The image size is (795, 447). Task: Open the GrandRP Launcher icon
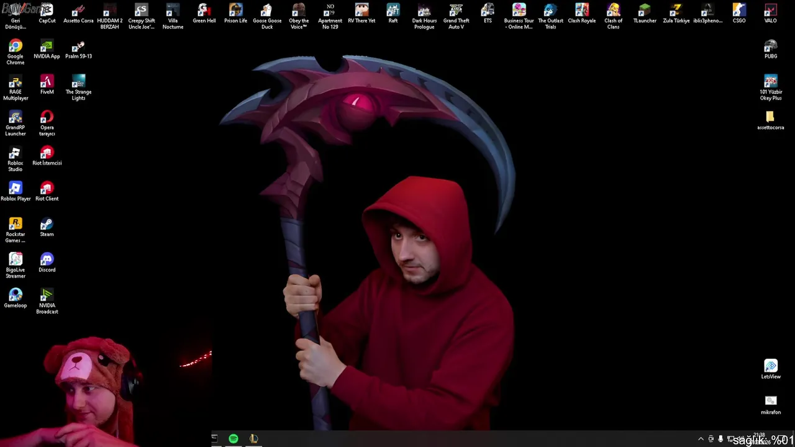click(16, 123)
